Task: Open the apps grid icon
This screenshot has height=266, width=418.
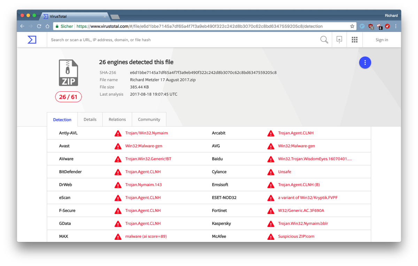Action: coord(355,40)
